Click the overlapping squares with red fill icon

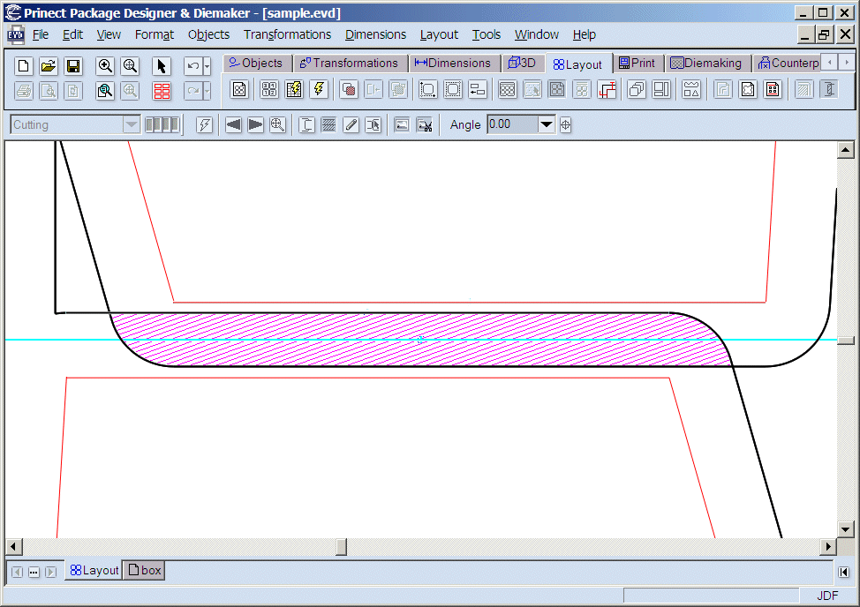[x=348, y=89]
